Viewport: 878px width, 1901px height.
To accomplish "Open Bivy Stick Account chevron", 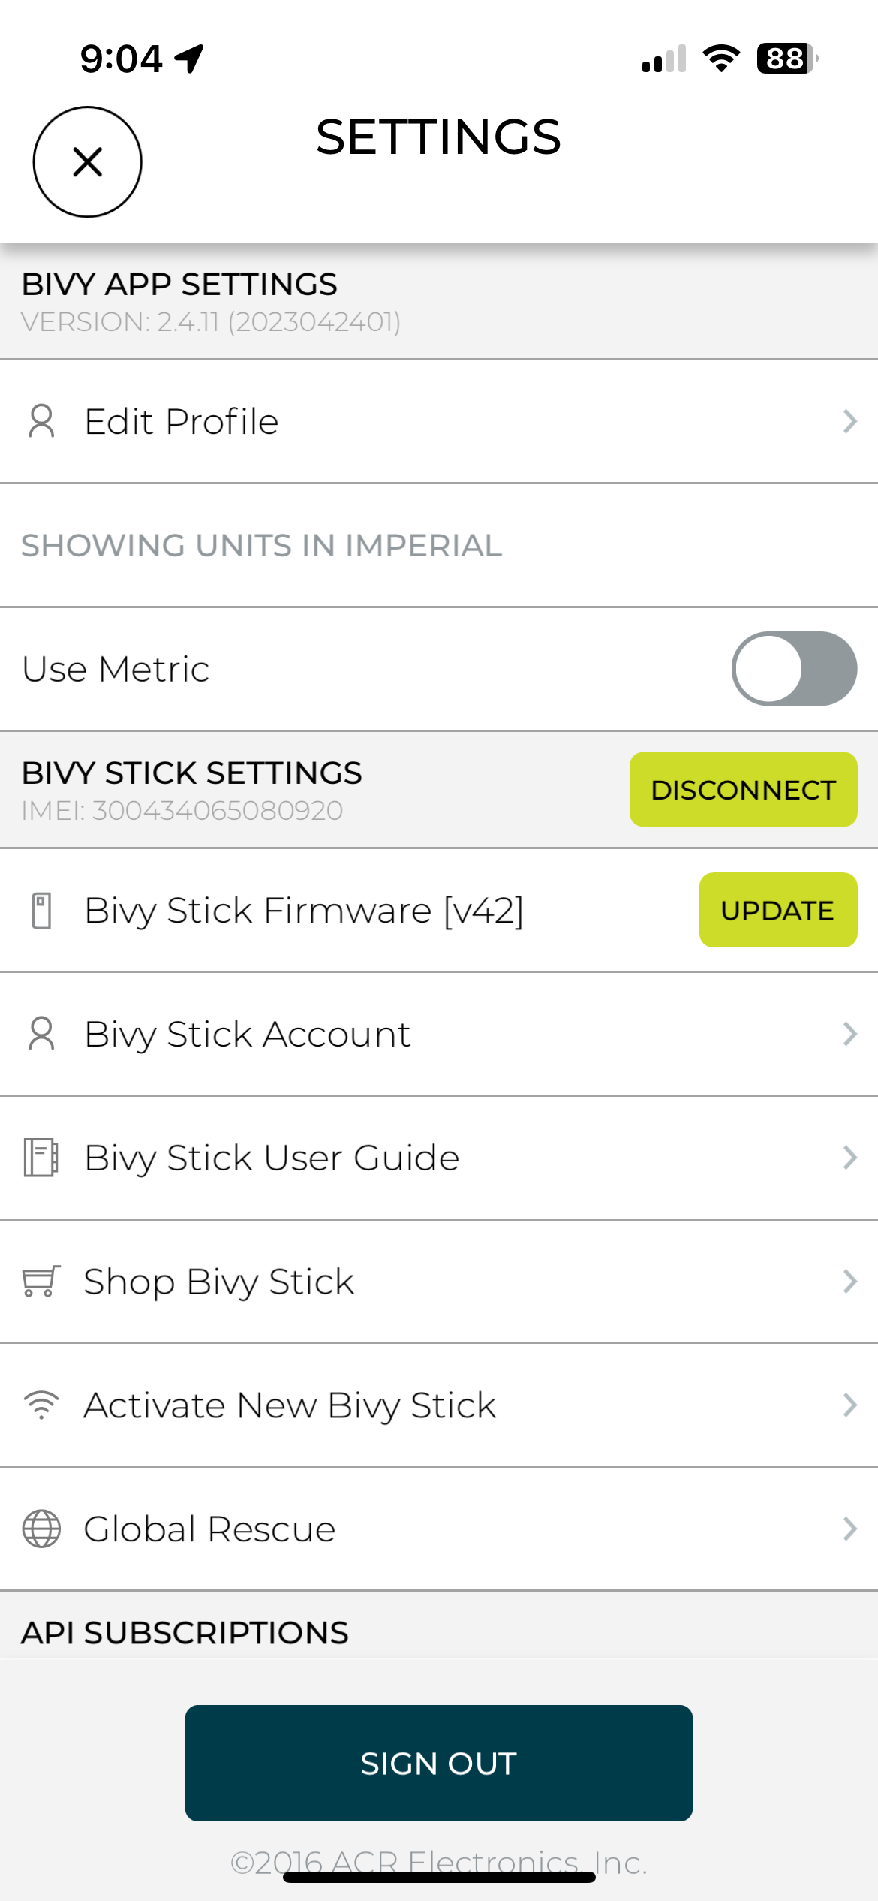I will tap(849, 1034).
